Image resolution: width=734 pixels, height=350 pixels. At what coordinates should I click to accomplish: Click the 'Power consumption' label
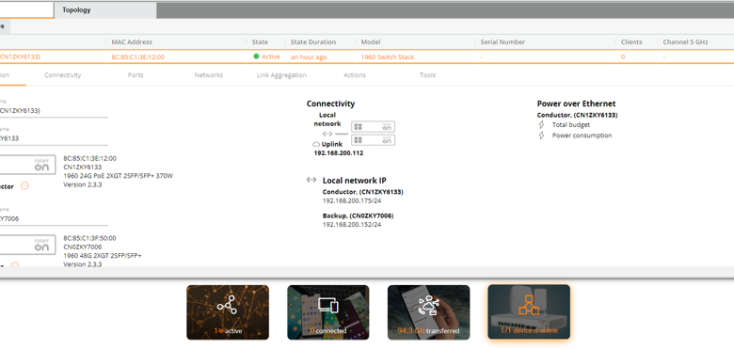pos(582,135)
